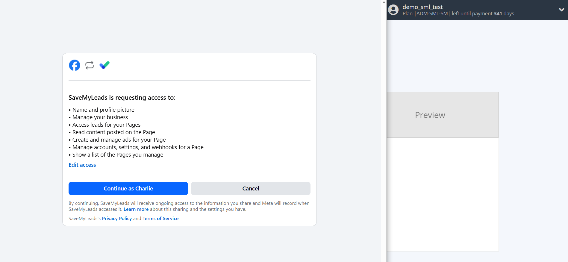Expand the account menu chevron
Image resolution: width=568 pixels, height=262 pixels.
561,10
